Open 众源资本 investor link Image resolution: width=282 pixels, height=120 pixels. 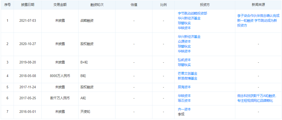pyautogui.click(x=184, y=42)
